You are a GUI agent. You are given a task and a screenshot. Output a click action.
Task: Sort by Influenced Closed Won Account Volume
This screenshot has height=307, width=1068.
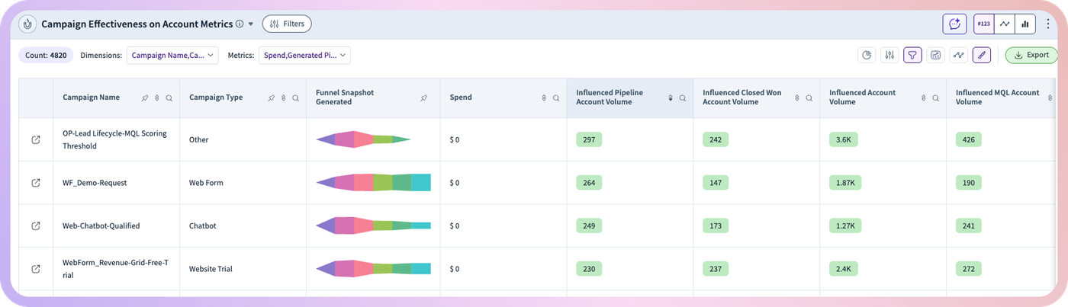(x=797, y=98)
